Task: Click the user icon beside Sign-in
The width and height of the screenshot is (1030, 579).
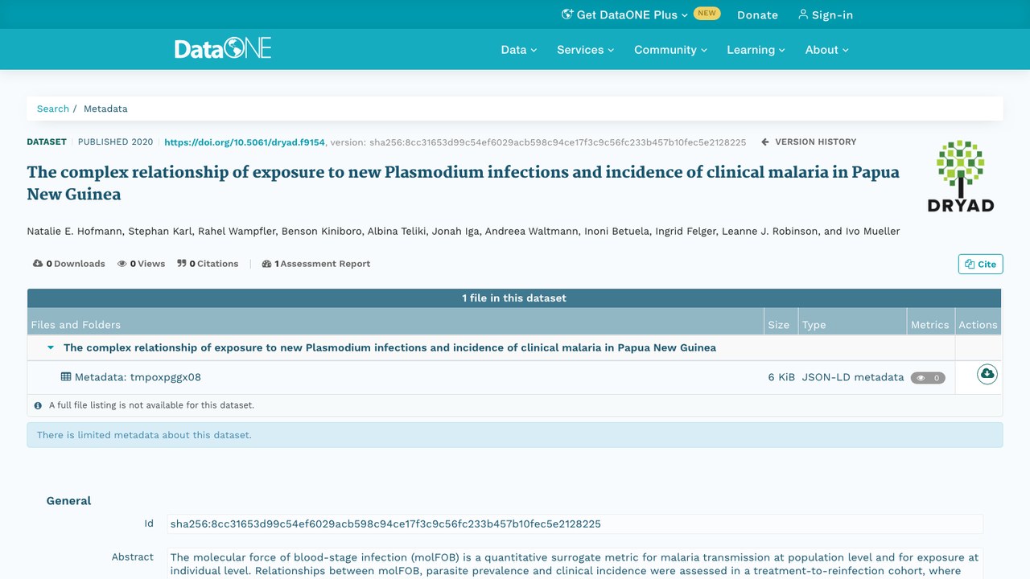Action: coord(803,14)
